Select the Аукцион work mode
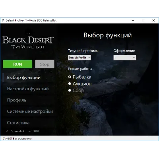This screenshot has width=159, height=159. (80, 84)
